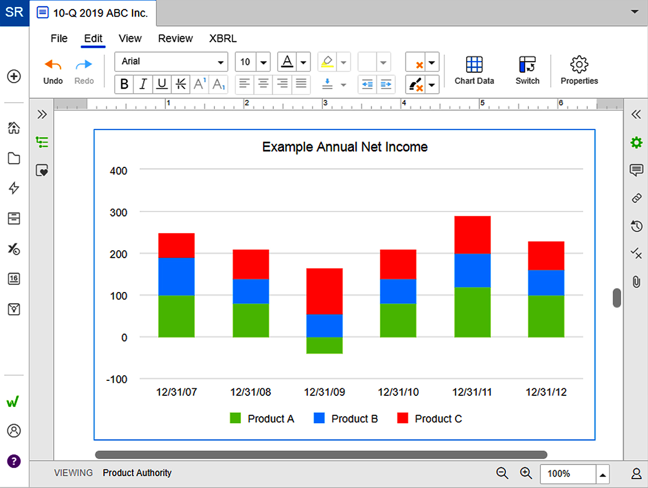Image resolution: width=648 pixels, height=488 pixels.
Task: Click the Undo arrow
Action: [53, 65]
